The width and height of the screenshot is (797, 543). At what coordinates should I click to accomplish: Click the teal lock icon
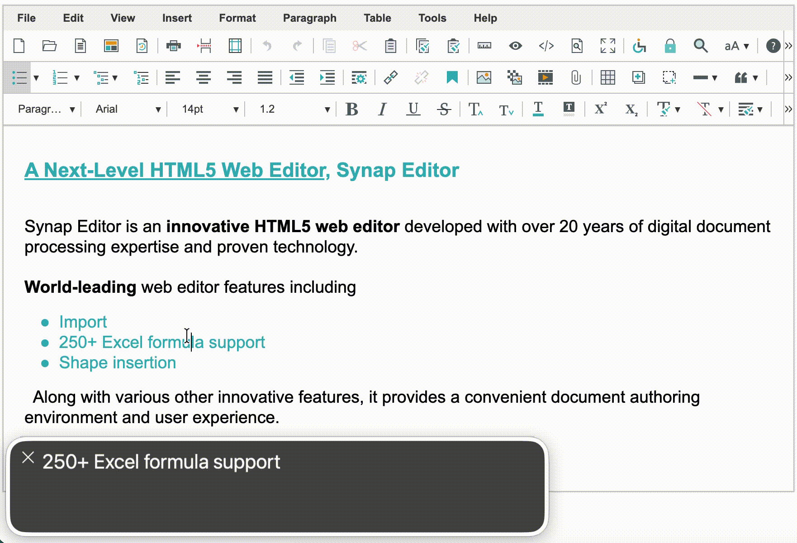click(670, 46)
